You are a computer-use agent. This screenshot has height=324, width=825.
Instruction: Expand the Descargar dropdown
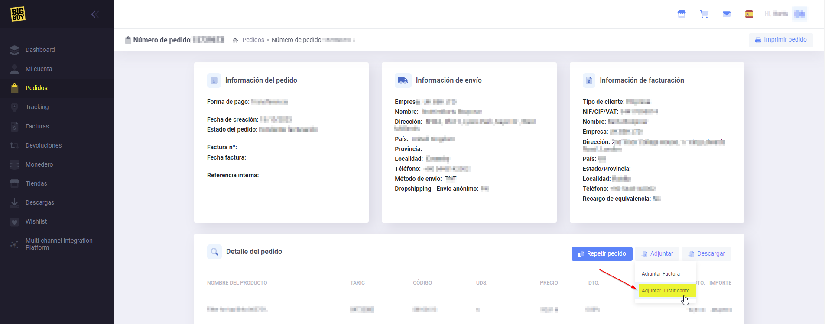[706, 254]
